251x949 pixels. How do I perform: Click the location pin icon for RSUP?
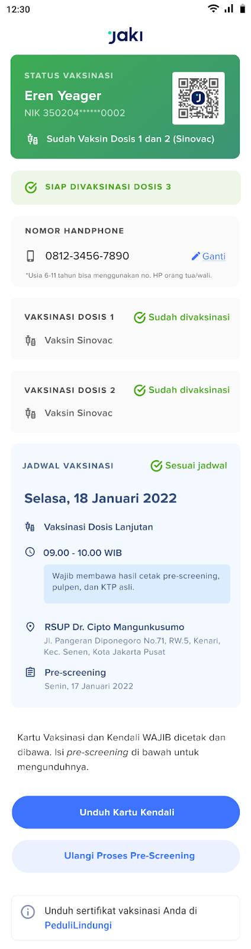(x=30, y=627)
